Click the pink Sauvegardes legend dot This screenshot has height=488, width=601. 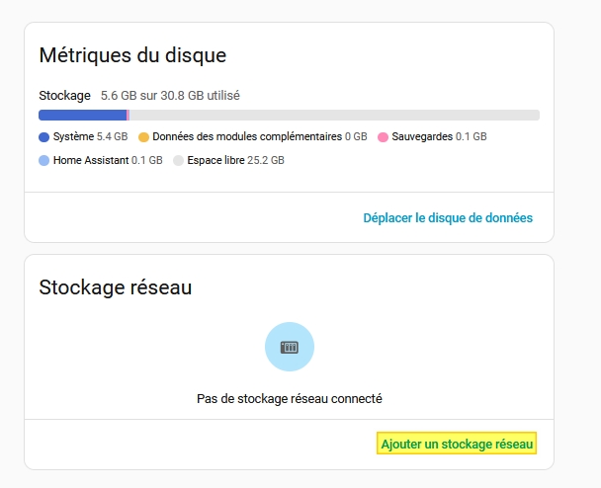[x=382, y=136]
